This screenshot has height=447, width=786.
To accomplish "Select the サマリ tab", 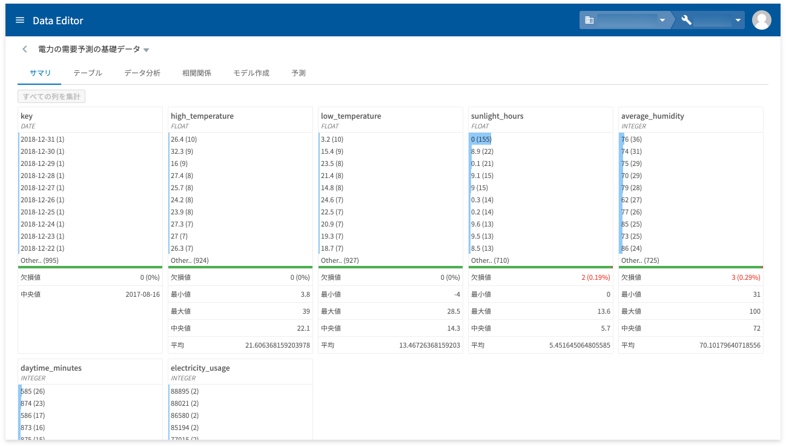I will point(41,73).
